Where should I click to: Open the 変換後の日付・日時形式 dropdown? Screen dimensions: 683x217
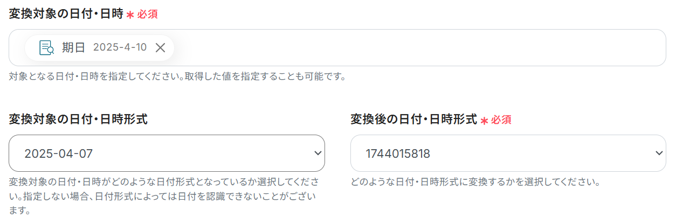(508, 153)
